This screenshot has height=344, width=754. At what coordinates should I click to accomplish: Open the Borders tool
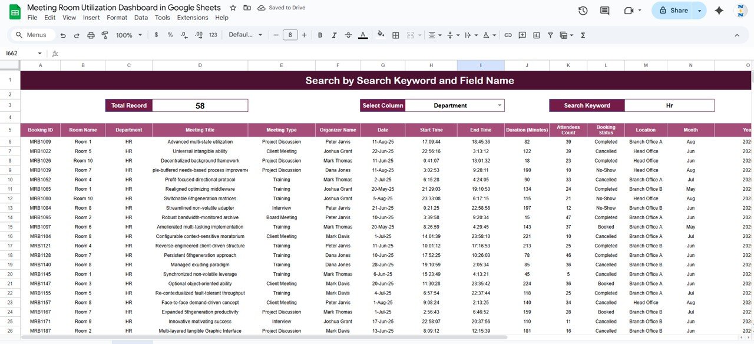pyautogui.click(x=396, y=35)
